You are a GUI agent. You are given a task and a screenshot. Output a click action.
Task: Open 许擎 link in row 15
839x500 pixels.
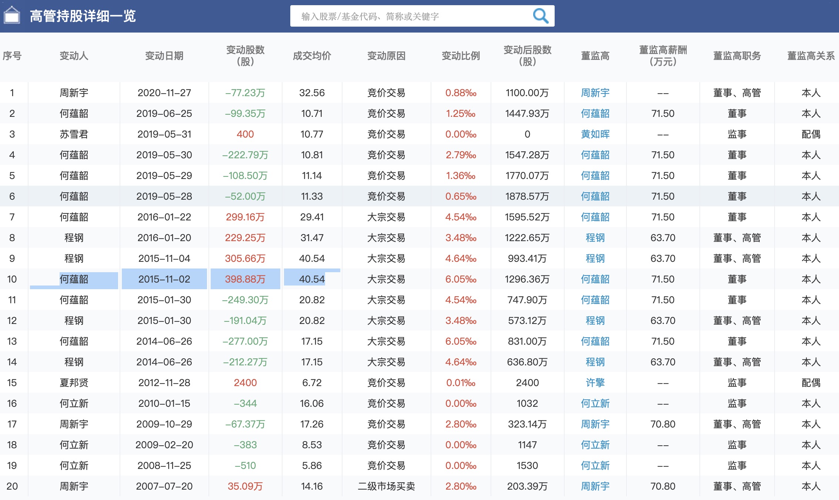point(595,383)
